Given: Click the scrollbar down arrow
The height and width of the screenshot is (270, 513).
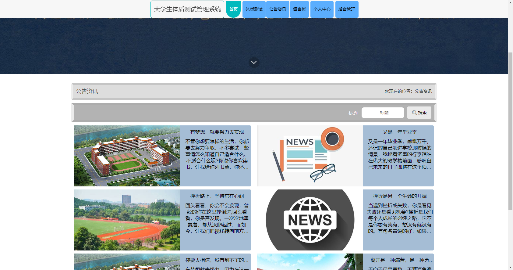Looking at the screenshot, I should pyautogui.click(x=510, y=267).
